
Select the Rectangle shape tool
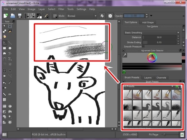(x=5, y=48)
